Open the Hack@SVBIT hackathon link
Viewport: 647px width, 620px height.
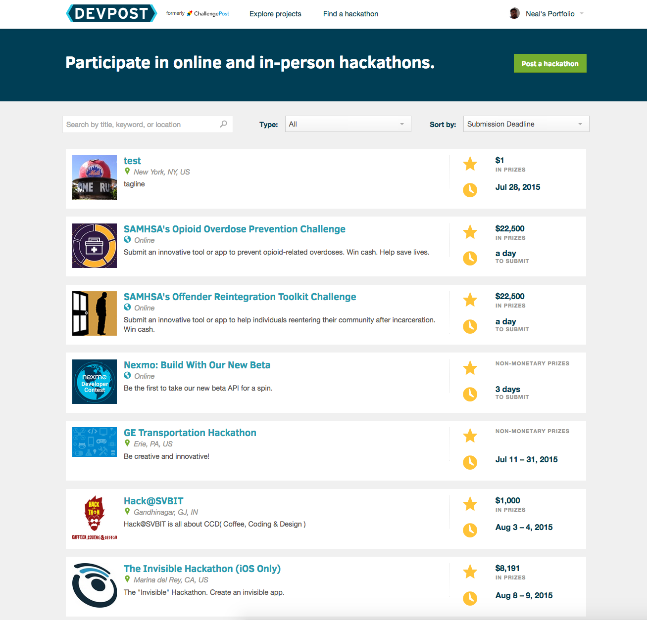(x=153, y=501)
